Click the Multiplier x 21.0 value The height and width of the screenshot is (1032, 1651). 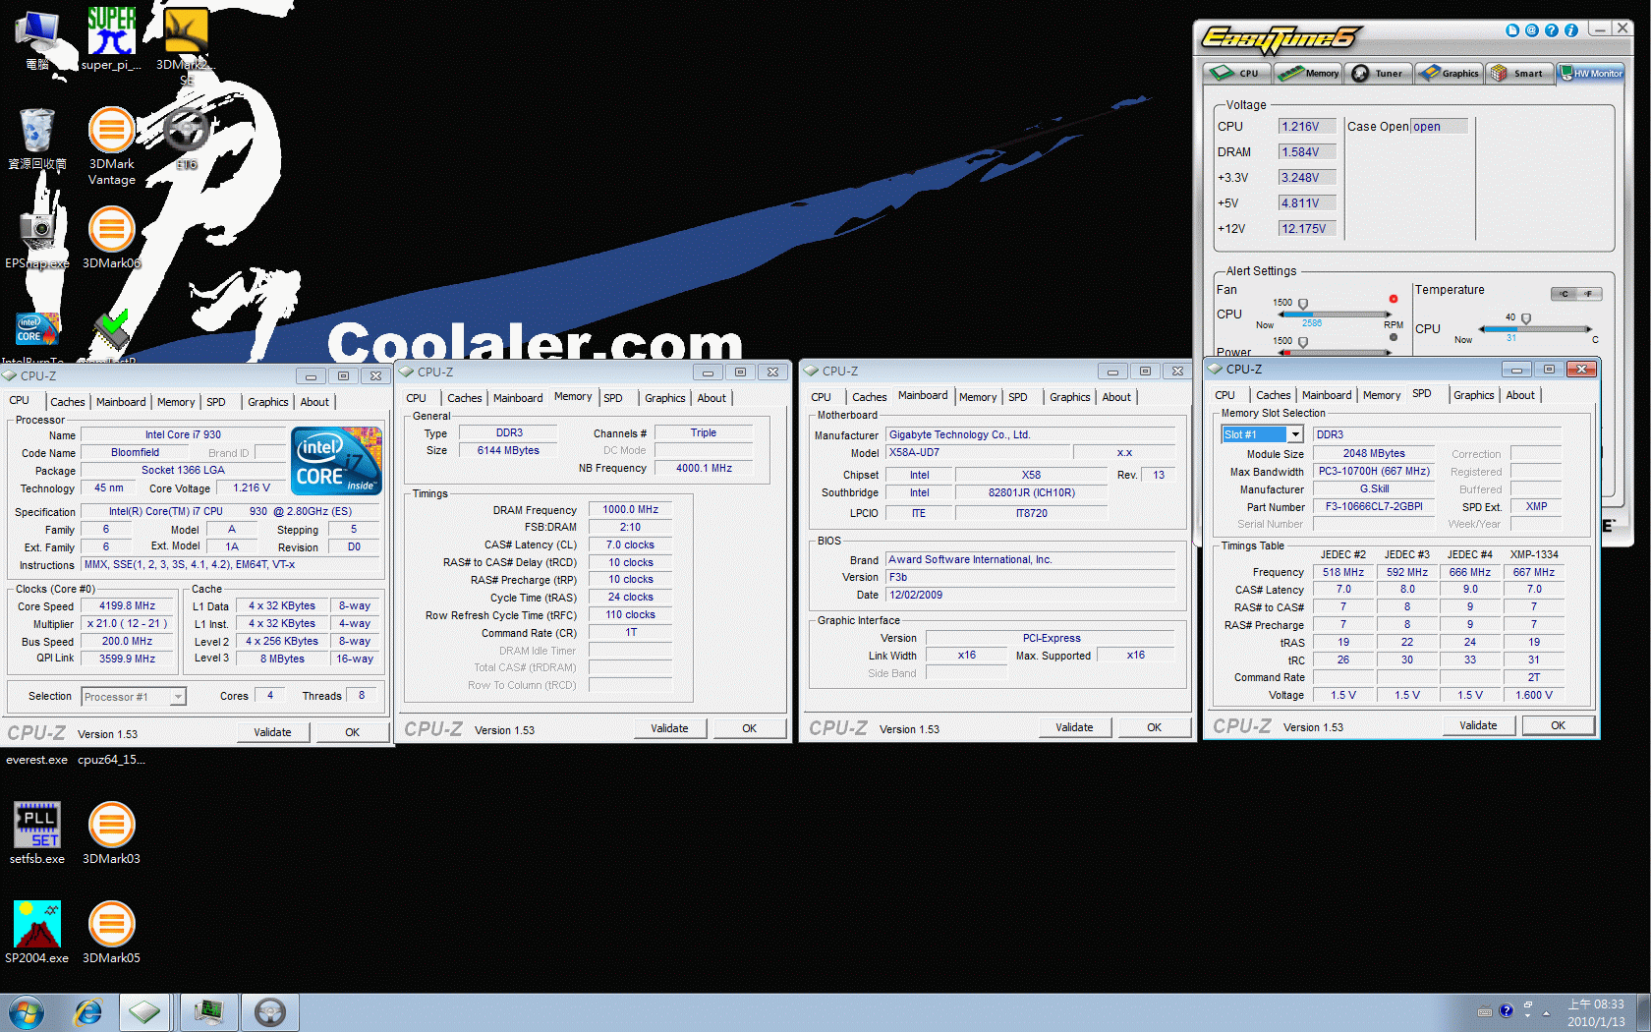[127, 624]
